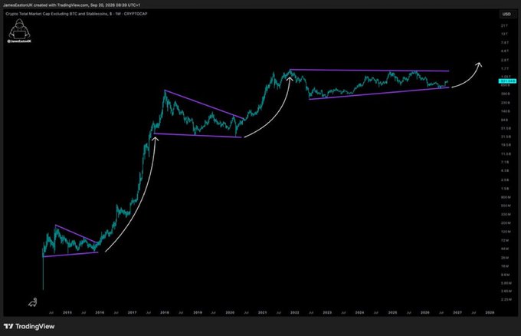Click the 2019 label on time axis
Screen dimensions: 521x336
(198, 313)
